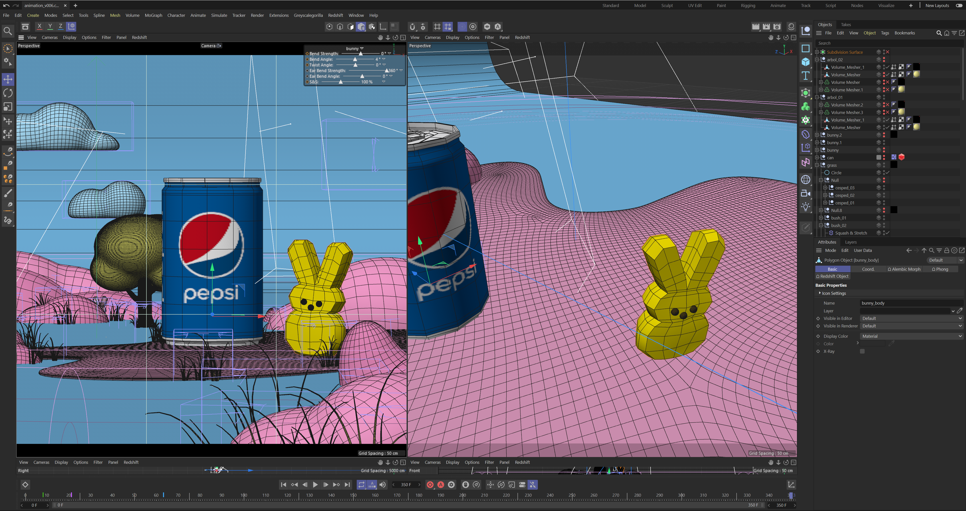Viewport: 966px width, 511px height.
Task: Click the Autokeying red A button
Action: point(441,485)
